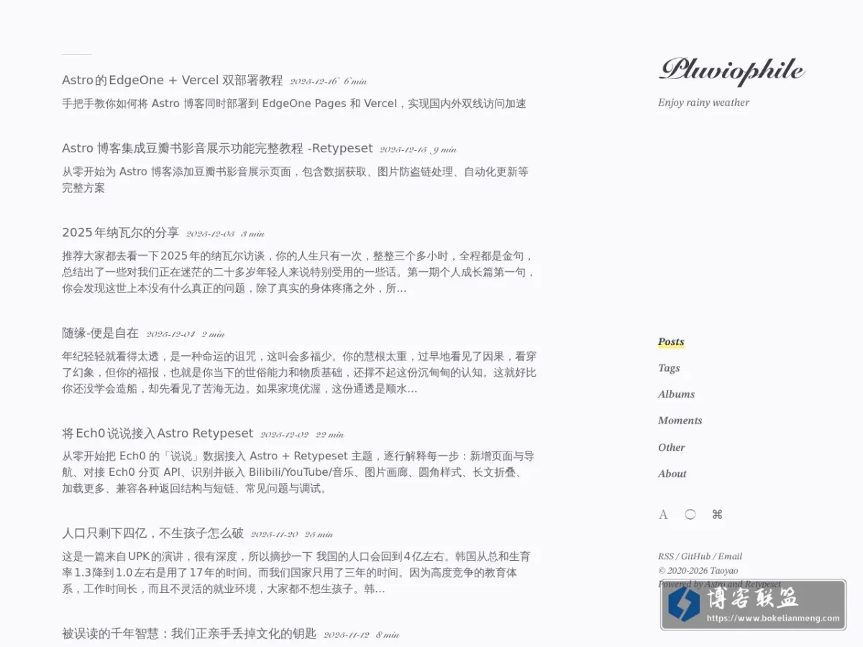Open post 'Astro 博客集成豆瓣书影音展示功能完整教程'
The image size is (863, 647).
[217, 148]
